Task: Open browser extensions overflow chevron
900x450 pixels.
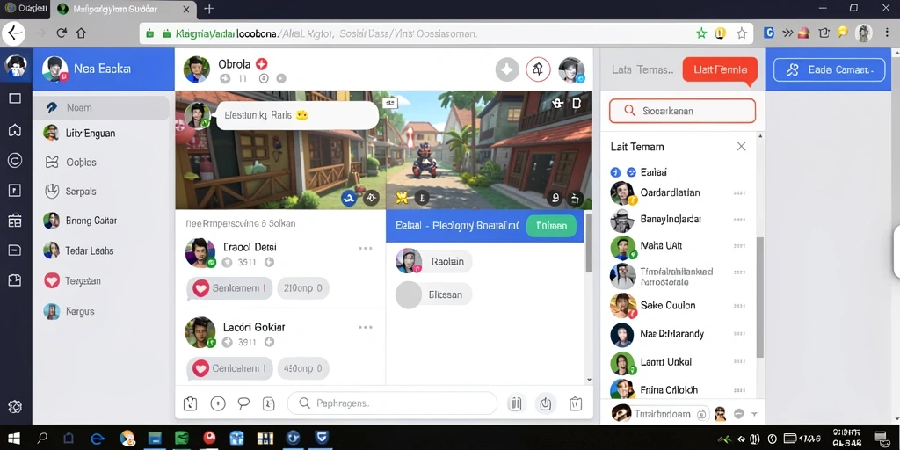Action: (787, 33)
